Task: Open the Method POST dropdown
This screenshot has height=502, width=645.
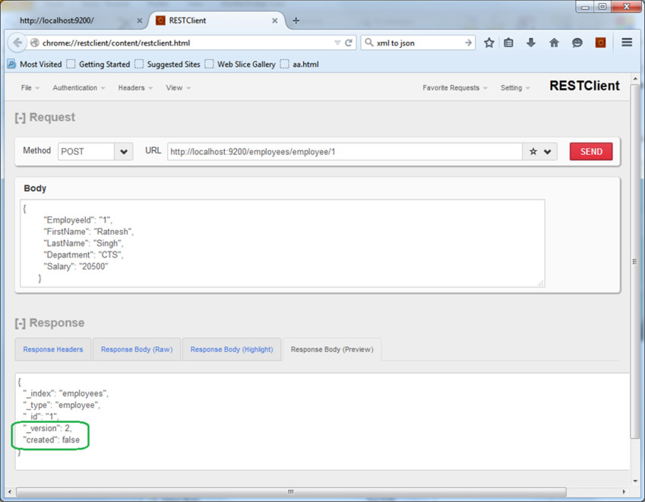Action: pyautogui.click(x=123, y=151)
